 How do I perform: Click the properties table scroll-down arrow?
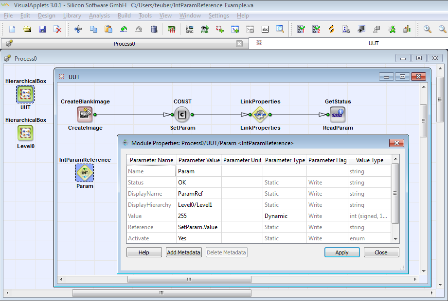click(x=395, y=239)
